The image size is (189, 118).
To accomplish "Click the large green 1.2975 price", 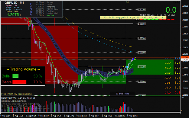I will point(13,15).
